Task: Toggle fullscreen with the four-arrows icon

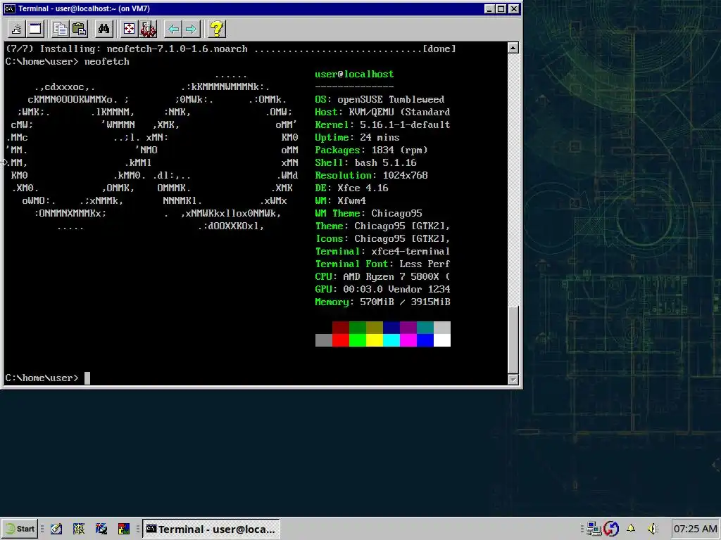Action: [130, 30]
